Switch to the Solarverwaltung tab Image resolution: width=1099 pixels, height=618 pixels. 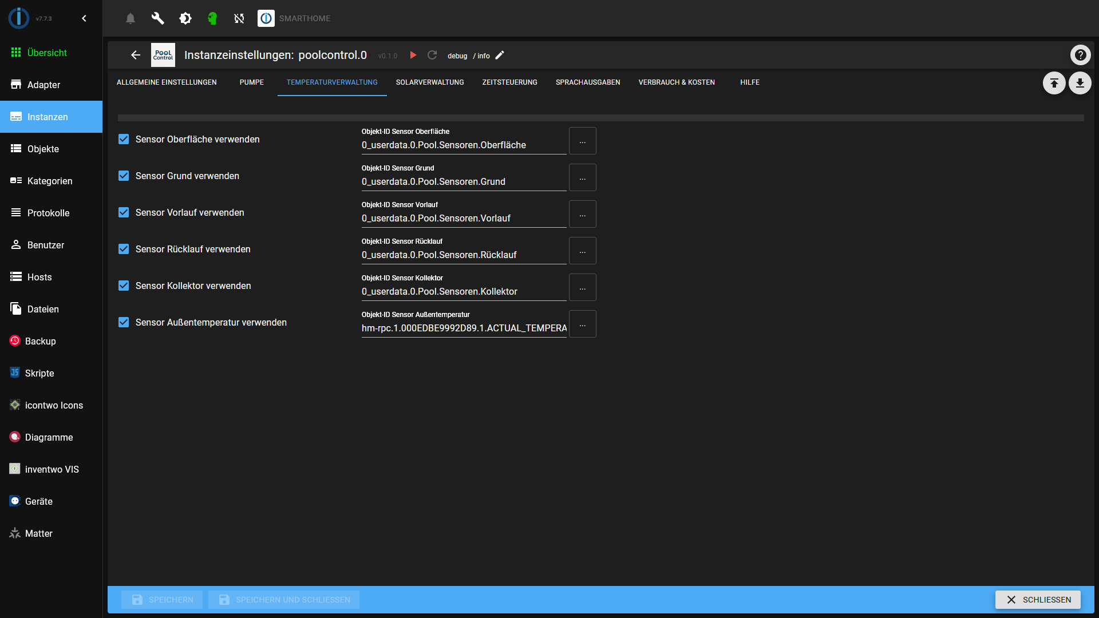[430, 82]
